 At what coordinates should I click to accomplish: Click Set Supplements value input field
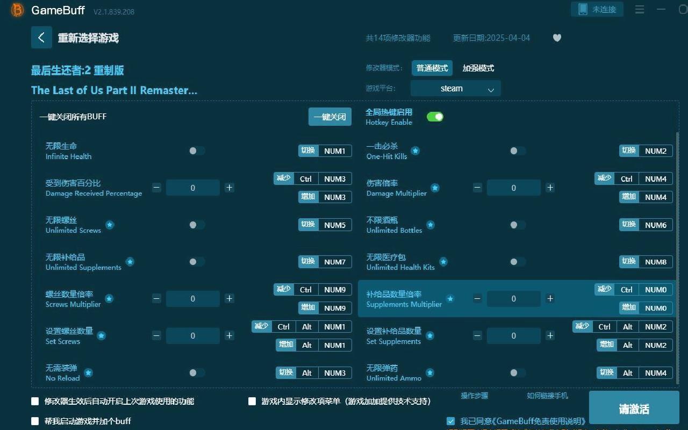pos(514,335)
